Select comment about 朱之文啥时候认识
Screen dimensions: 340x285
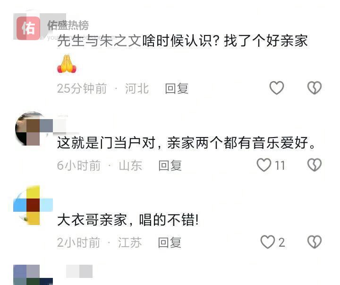coord(182,41)
